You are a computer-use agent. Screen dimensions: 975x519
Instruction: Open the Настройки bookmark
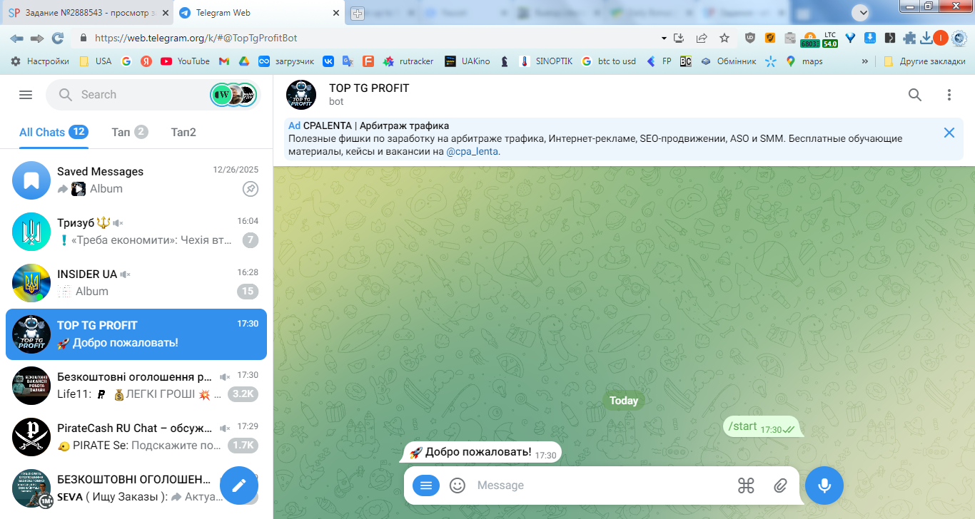(x=40, y=61)
